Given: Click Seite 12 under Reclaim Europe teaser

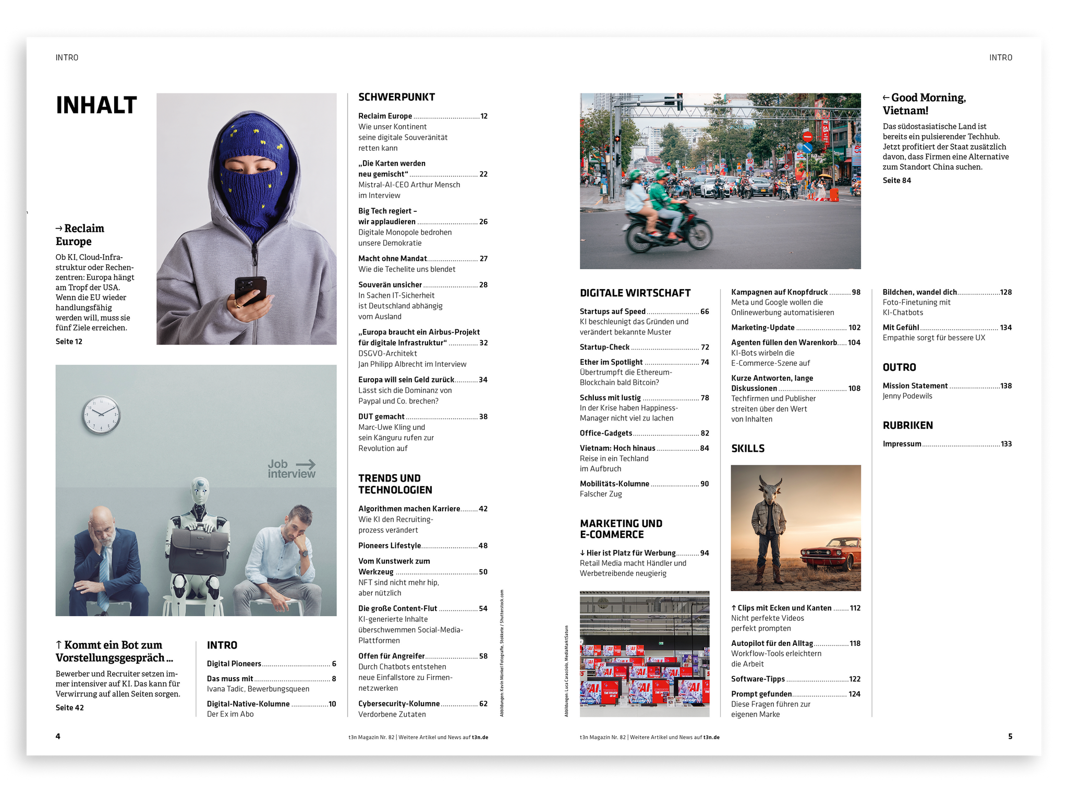Looking at the screenshot, I should click(x=69, y=342).
